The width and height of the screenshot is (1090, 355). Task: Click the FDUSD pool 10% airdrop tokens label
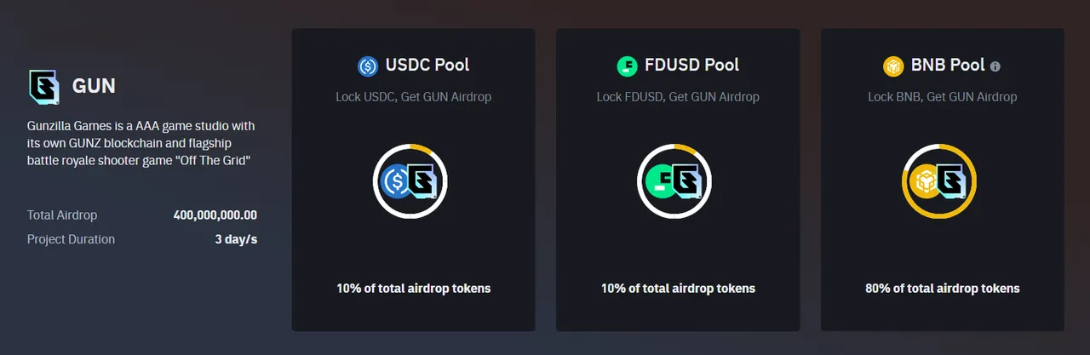678,288
